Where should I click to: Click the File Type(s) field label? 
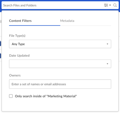point(17,36)
